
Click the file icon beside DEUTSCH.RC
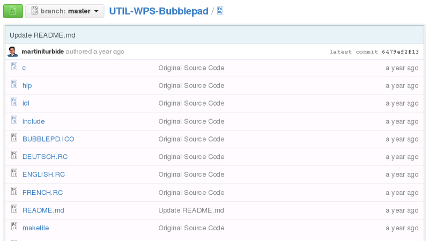pyautogui.click(x=14, y=155)
